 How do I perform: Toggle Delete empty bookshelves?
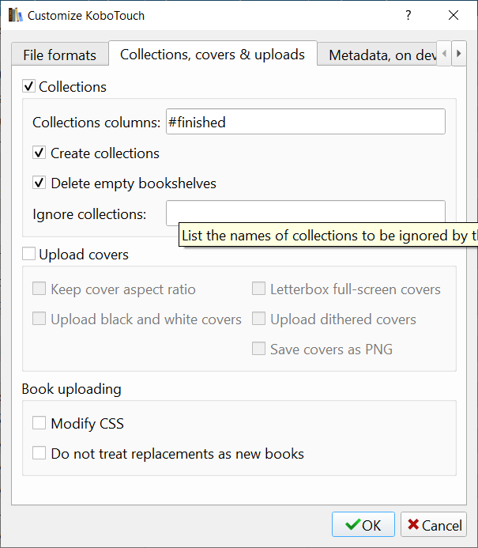click(39, 183)
